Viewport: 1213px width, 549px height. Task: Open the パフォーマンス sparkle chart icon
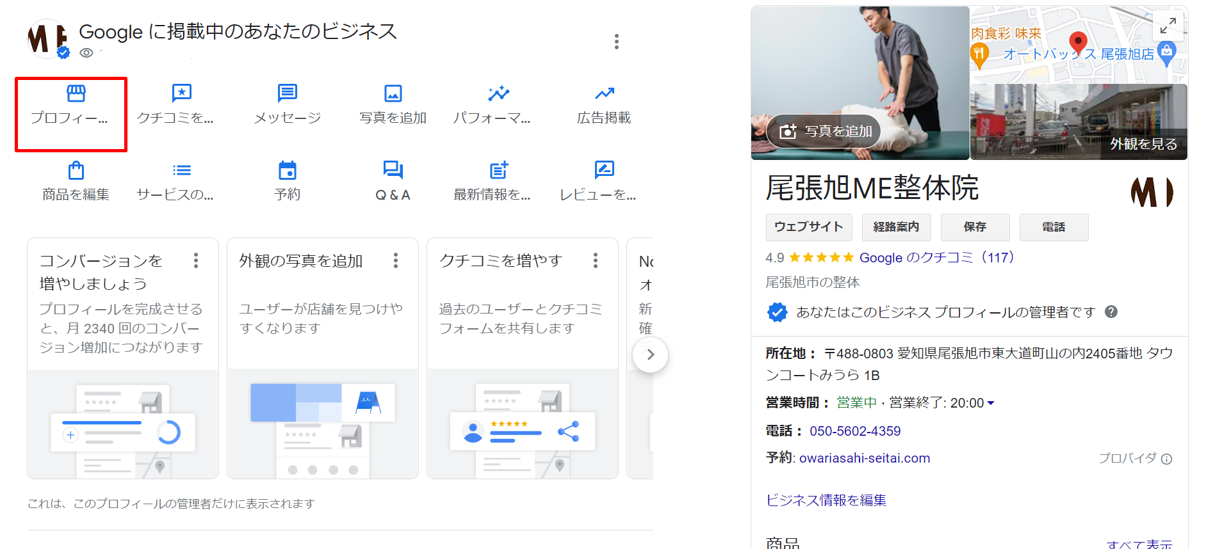498,93
